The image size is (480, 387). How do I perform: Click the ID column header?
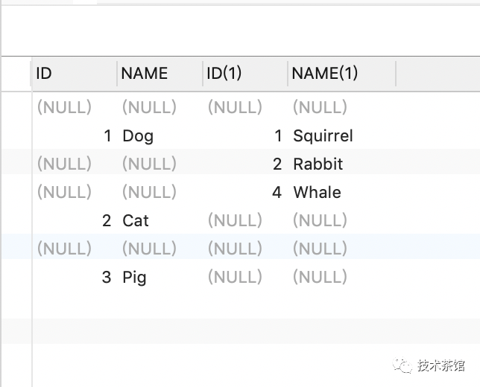[x=74, y=74]
